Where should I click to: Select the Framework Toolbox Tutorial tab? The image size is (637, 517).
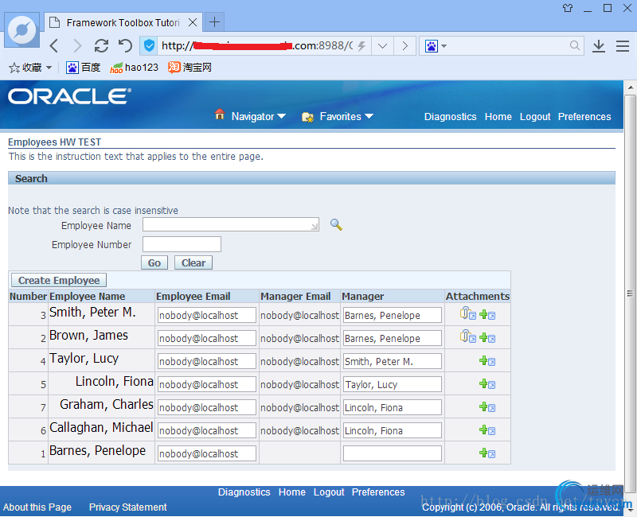[123, 22]
